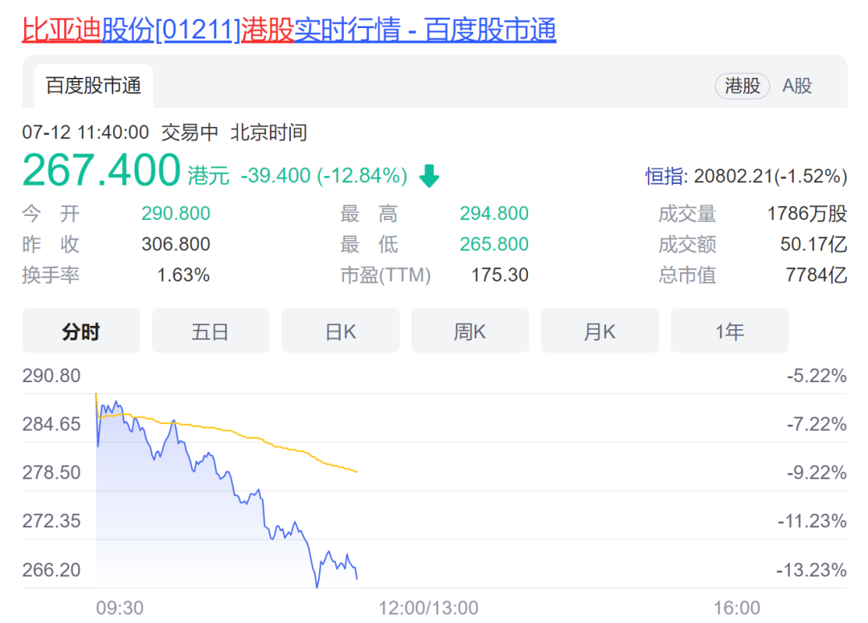Open the 周K weekly chart
This screenshot has height=623, width=868.
[470, 331]
